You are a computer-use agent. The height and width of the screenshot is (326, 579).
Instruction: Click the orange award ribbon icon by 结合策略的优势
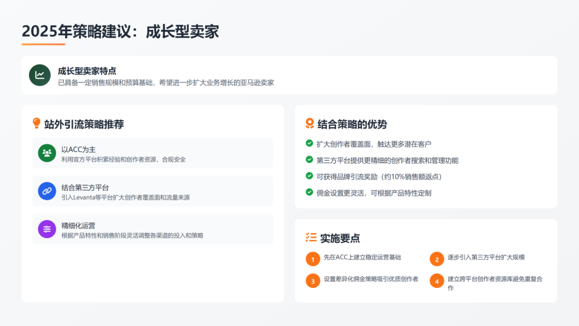[310, 123]
